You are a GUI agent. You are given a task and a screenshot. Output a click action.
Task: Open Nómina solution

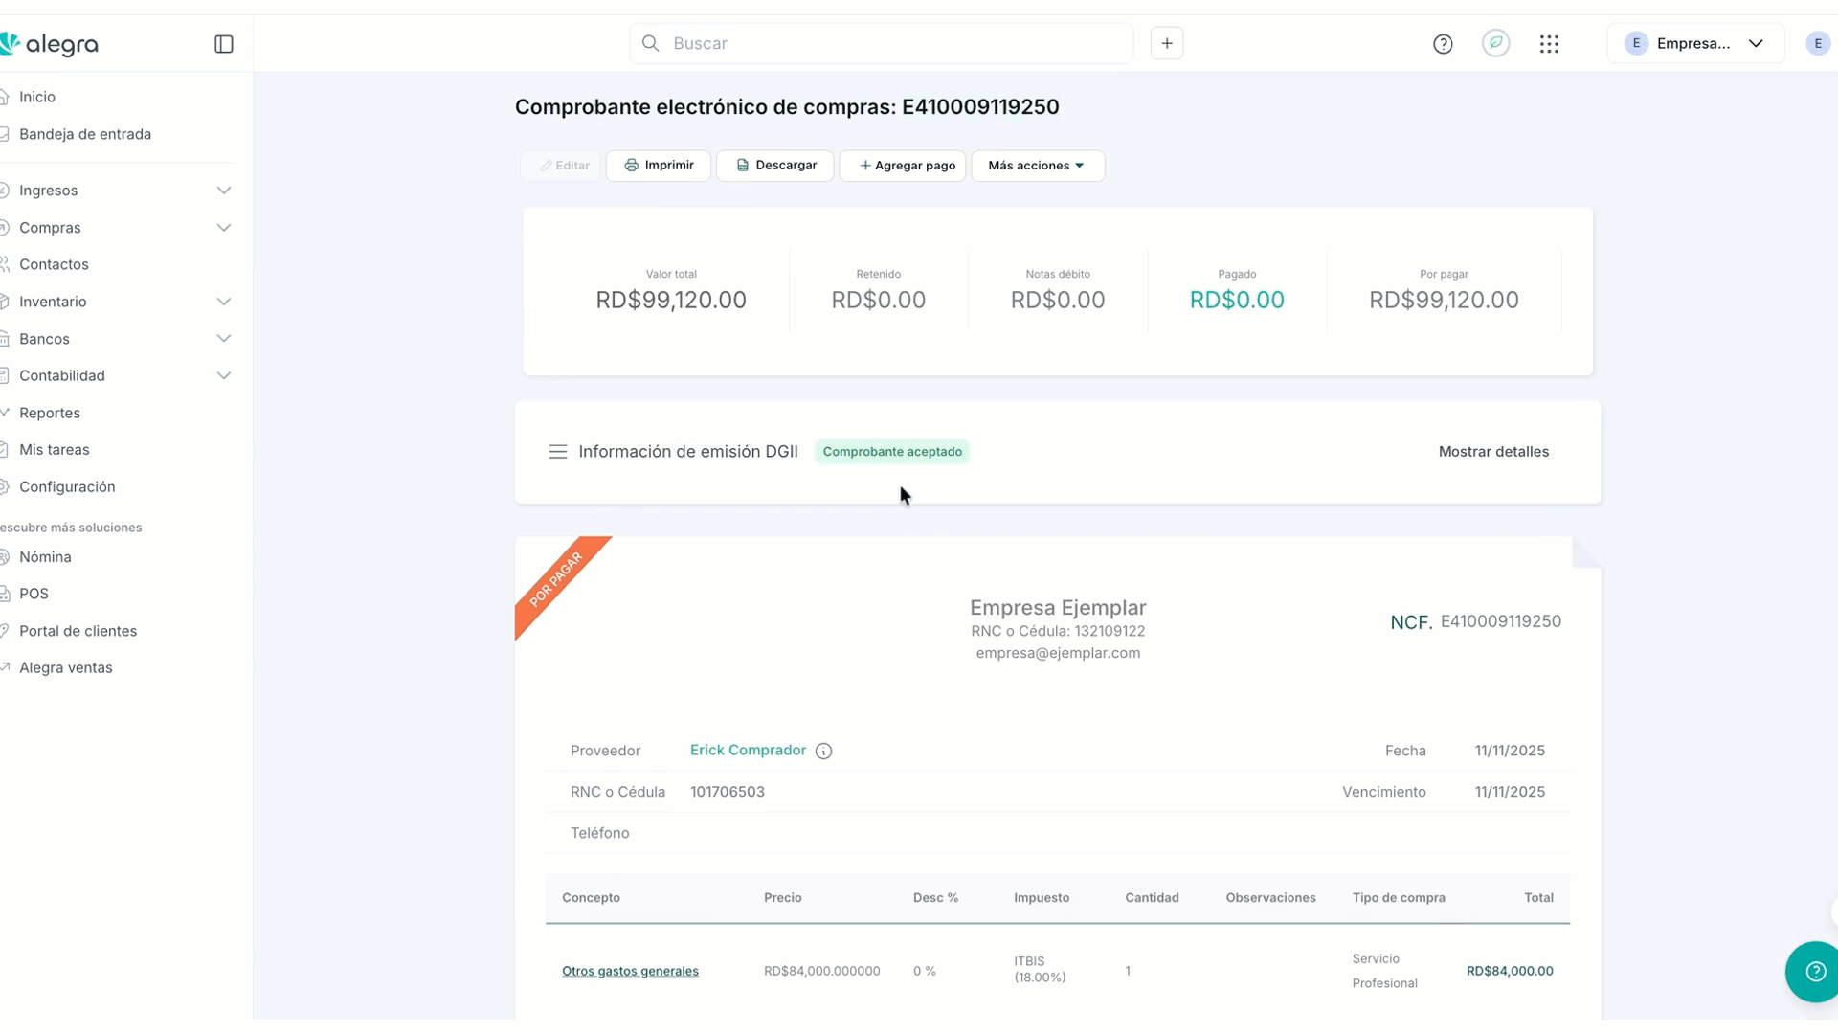click(45, 557)
